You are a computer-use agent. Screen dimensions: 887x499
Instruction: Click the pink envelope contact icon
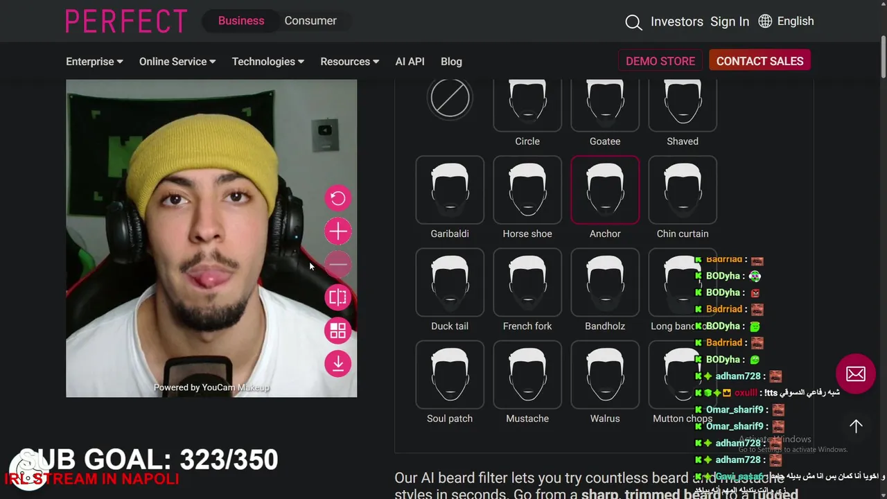click(856, 374)
